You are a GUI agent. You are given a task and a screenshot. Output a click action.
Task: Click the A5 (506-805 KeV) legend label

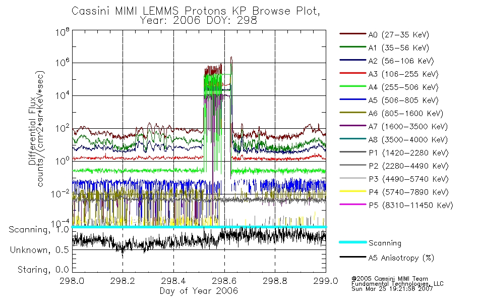point(403,100)
